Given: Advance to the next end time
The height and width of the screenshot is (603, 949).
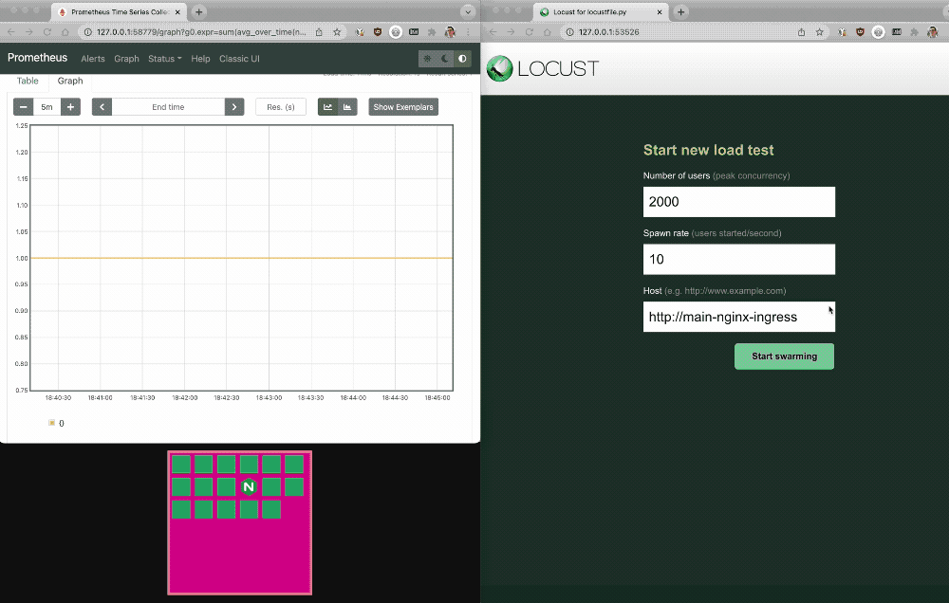Looking at the screenshot, I should point(234,107).
